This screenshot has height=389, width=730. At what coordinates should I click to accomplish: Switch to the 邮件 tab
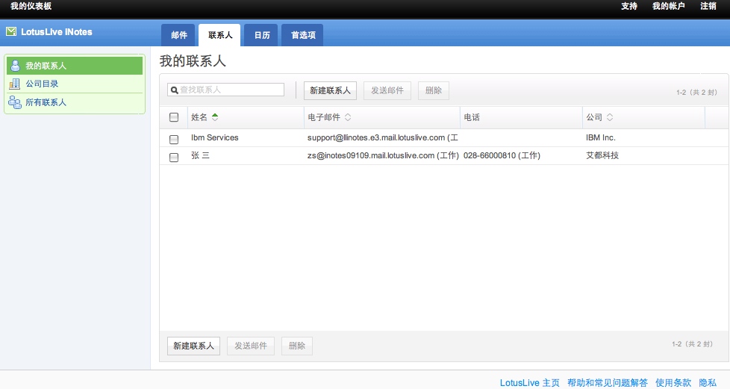pos(179,35)
